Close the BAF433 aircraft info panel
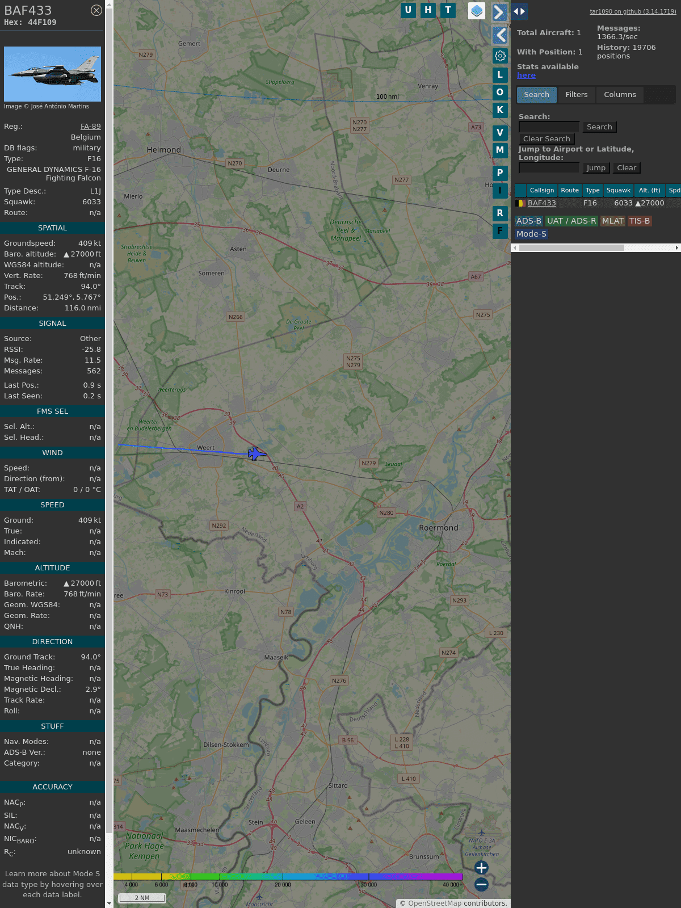The height and width of the screenshot is (908, 681). (x=96, y=10)
